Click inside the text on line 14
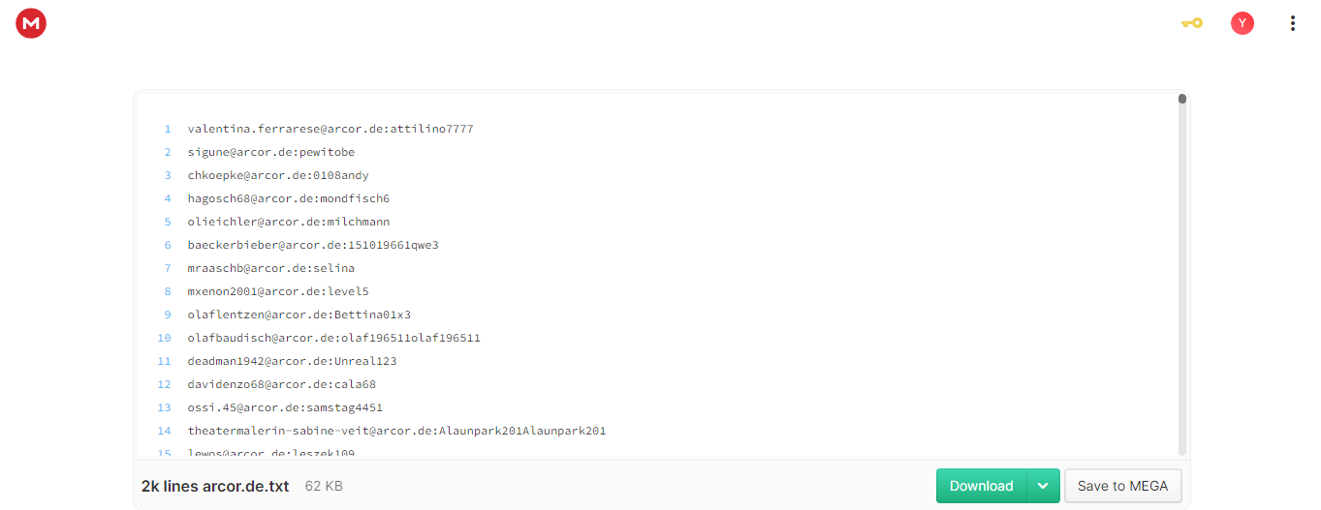Viewport: 1321px width, 510px height. [396, 431]
